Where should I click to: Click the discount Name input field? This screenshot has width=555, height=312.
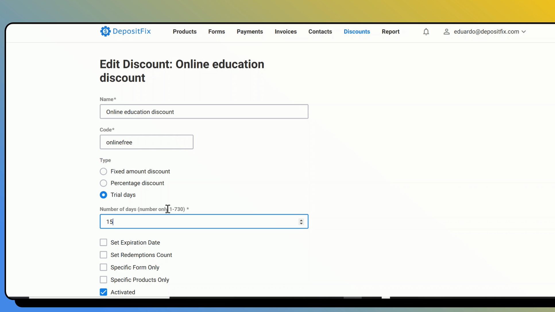click(x=204, y=112)
